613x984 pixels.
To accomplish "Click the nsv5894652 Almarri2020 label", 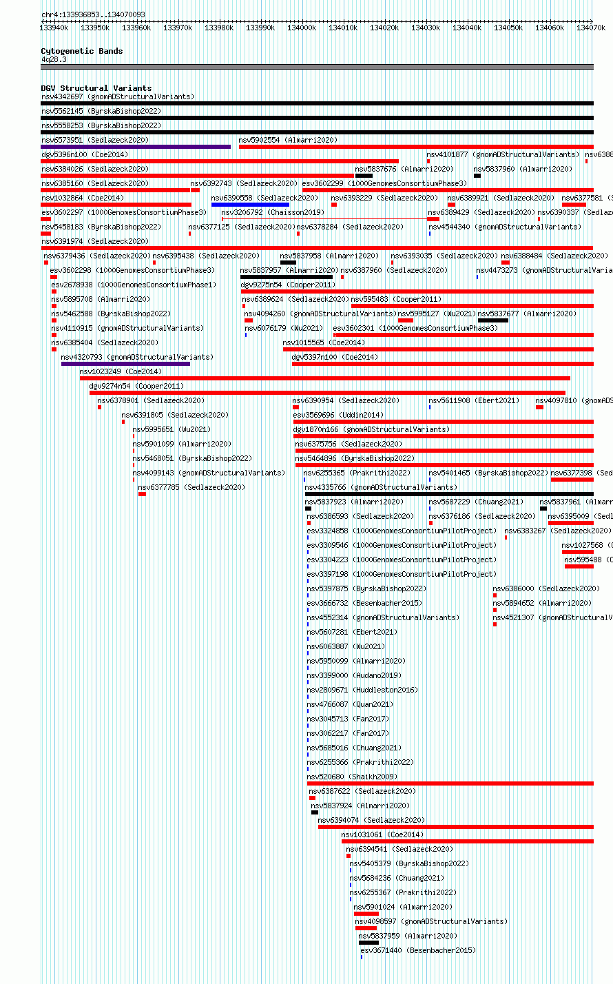I will pos(542,603).
